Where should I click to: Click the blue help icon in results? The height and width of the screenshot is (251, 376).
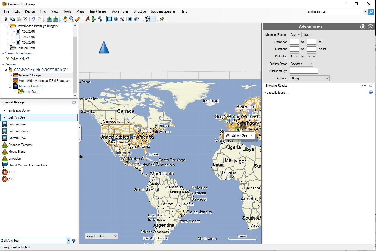[x=371, y=93]
